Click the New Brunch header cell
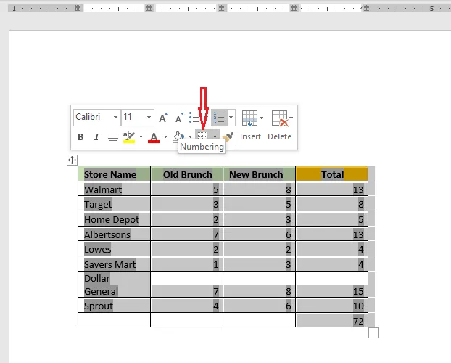This screenshot has height=363, width=451. [x=259, y=174]
